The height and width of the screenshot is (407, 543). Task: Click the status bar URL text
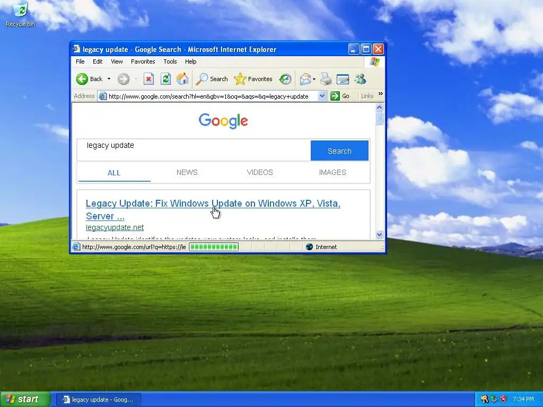click(x=134, y=247)
